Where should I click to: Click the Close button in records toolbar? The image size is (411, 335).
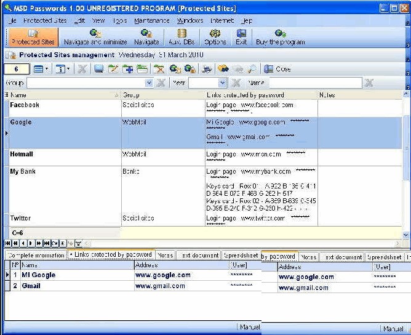(277, 69)
